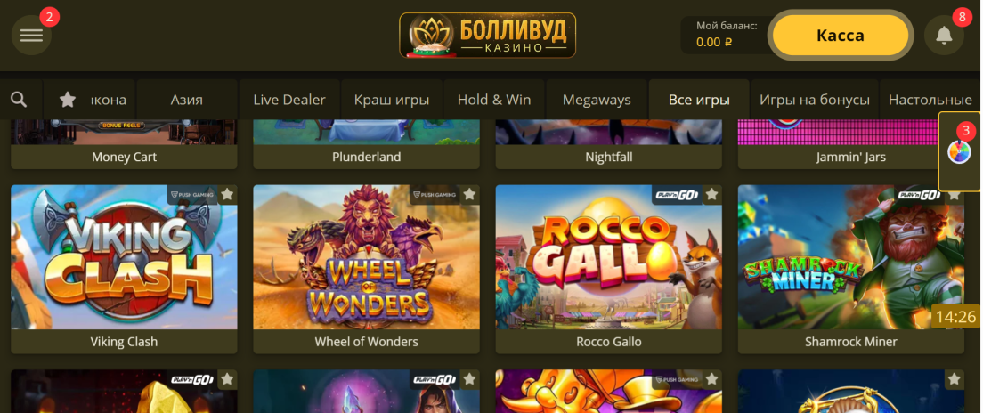This screenshot has width=983, height=413.
Task: Open the Мой баланс display
Action: pos(725,35)
